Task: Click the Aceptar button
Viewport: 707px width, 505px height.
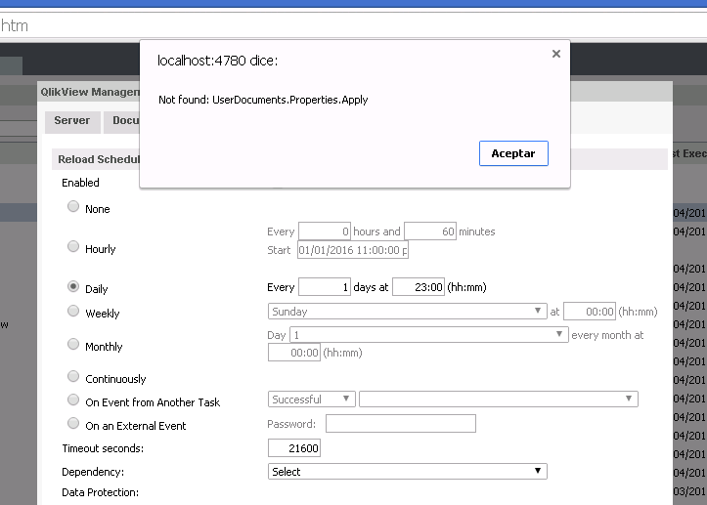Action: pos(513,154)
